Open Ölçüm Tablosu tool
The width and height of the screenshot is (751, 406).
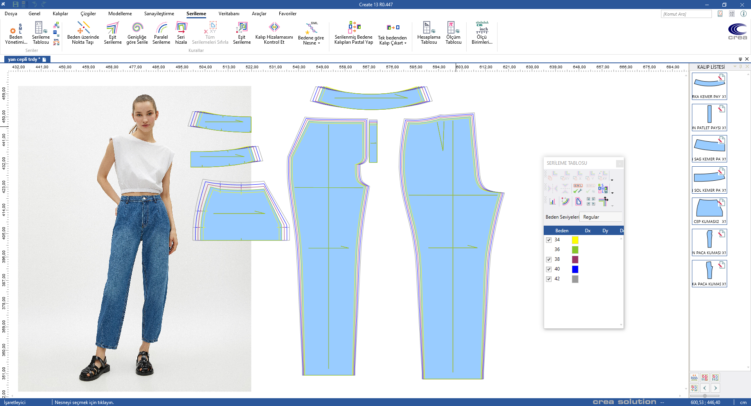coord(453,33)
